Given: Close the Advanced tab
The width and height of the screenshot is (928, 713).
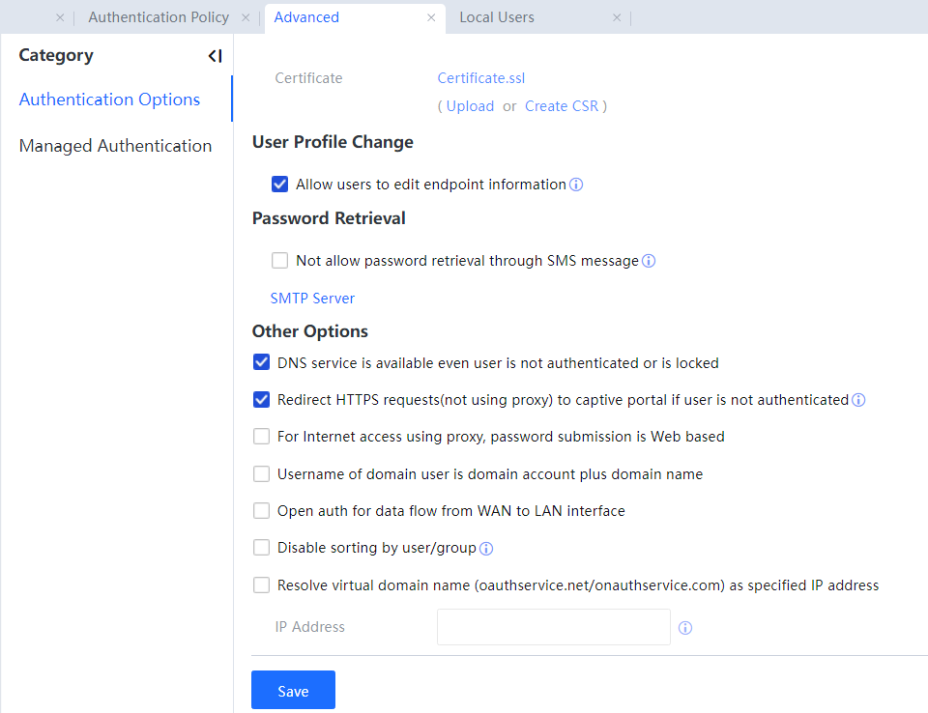Looking at the screenshot, I should coord(431,17).
